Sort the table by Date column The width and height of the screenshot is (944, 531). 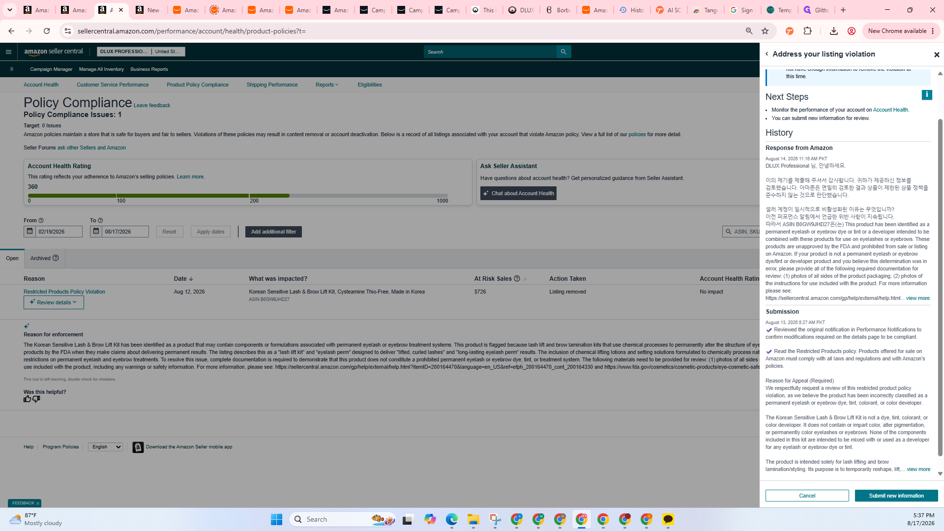pyautogui.click(x=183, y=279)
